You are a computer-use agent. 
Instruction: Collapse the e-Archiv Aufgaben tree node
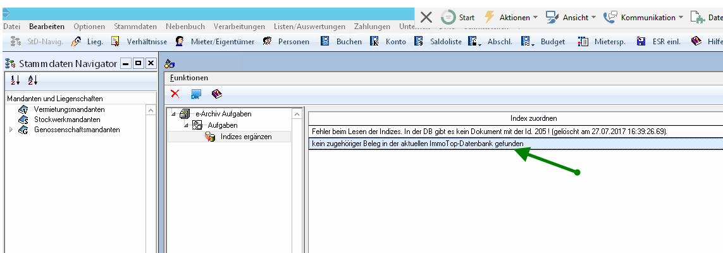click(x=173, y=114)
